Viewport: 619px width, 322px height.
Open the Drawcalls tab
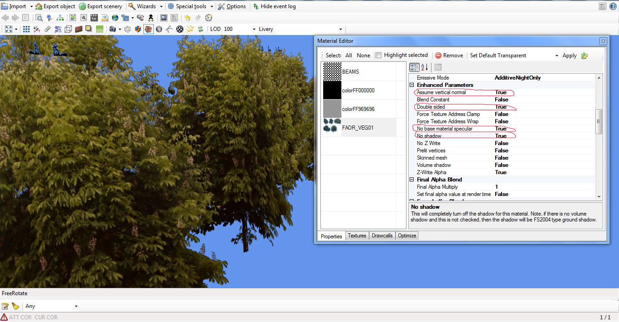[382, 236]
